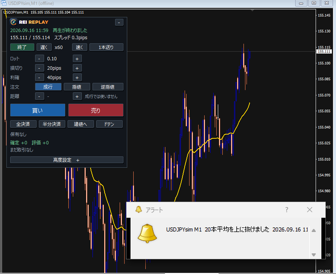
Task: Expand the 高度設定 advanced settings
Action: [x=67, y=160]
